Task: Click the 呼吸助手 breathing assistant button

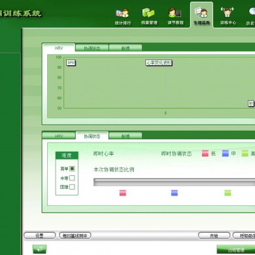Action: (x=244, y=235)
